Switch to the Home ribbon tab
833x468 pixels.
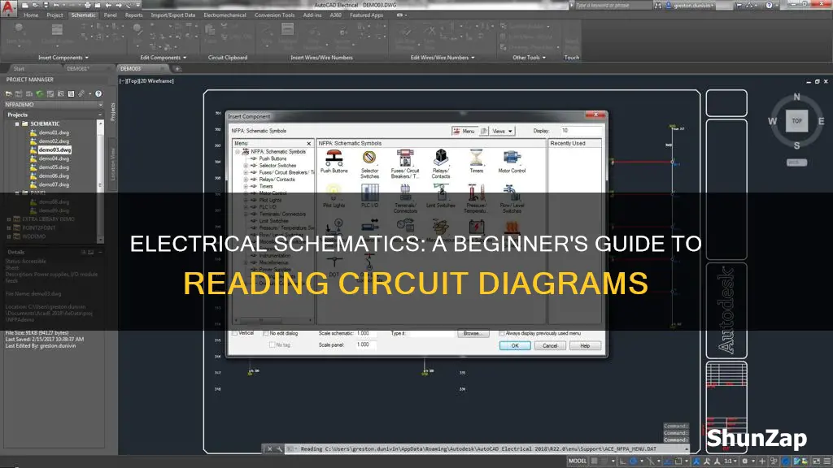[x=31, y=15]
